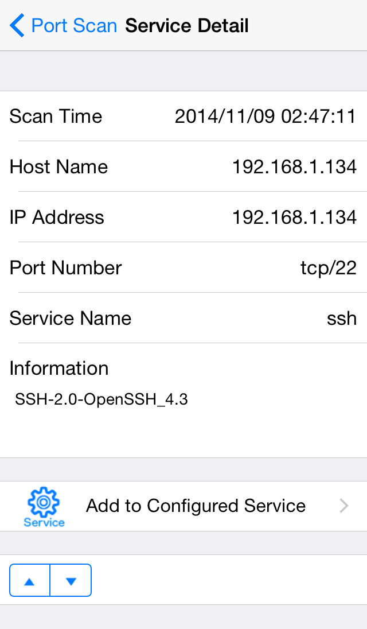Select the Port Number value tcp/22
The height and width of the screenshot is (629, 367).
328,267
